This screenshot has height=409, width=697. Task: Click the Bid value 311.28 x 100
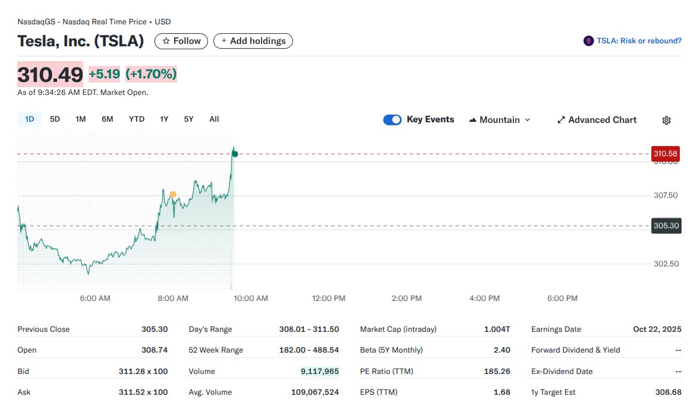[143, 371]
